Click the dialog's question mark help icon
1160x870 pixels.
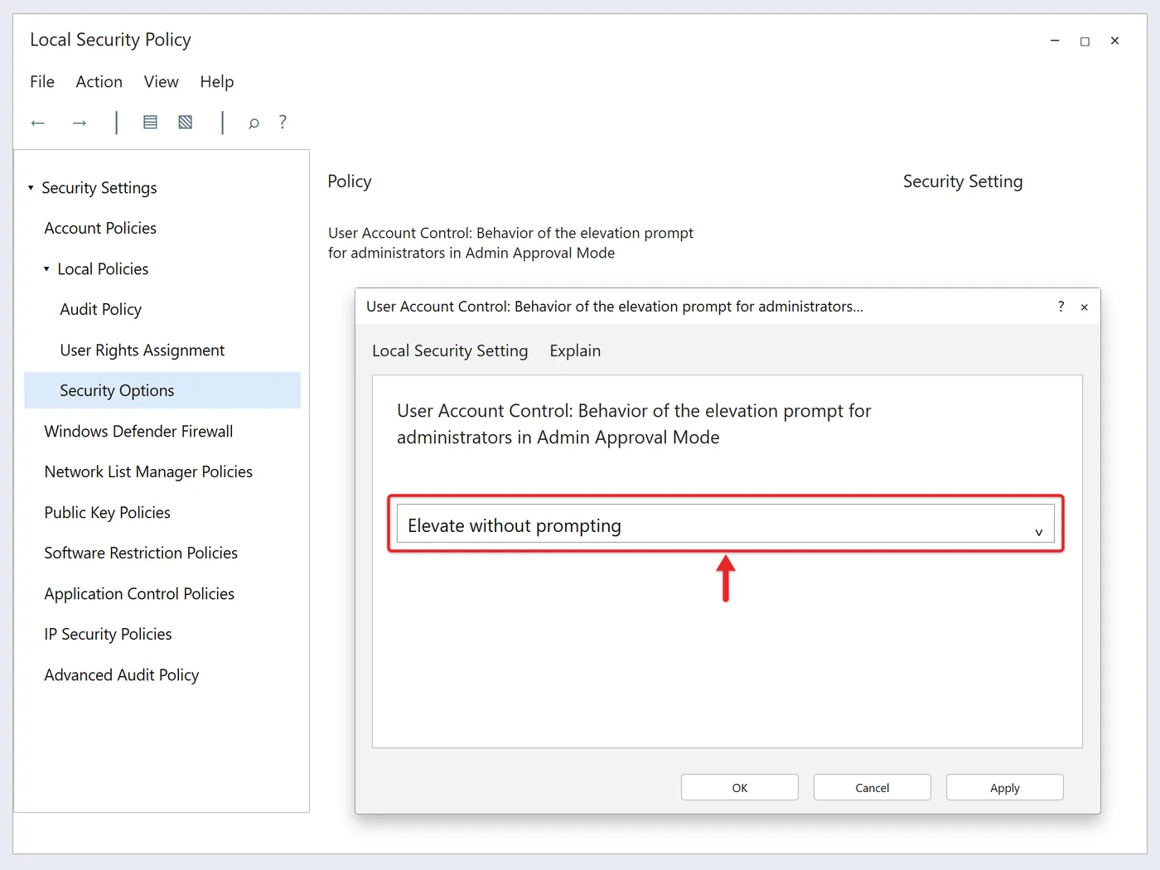[1061, 307]
